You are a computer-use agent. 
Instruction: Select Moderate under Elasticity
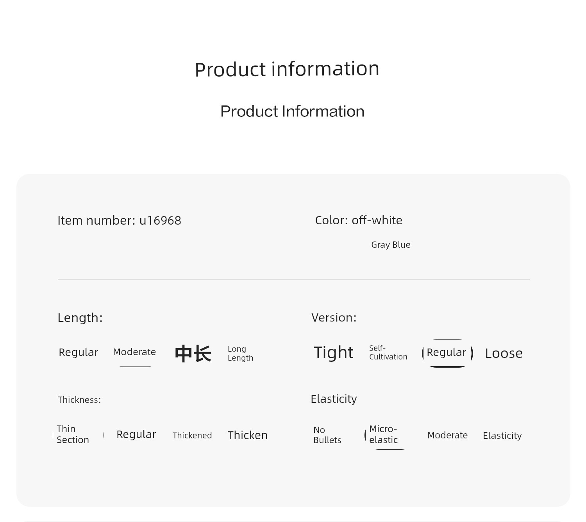(x=447, y=435)
